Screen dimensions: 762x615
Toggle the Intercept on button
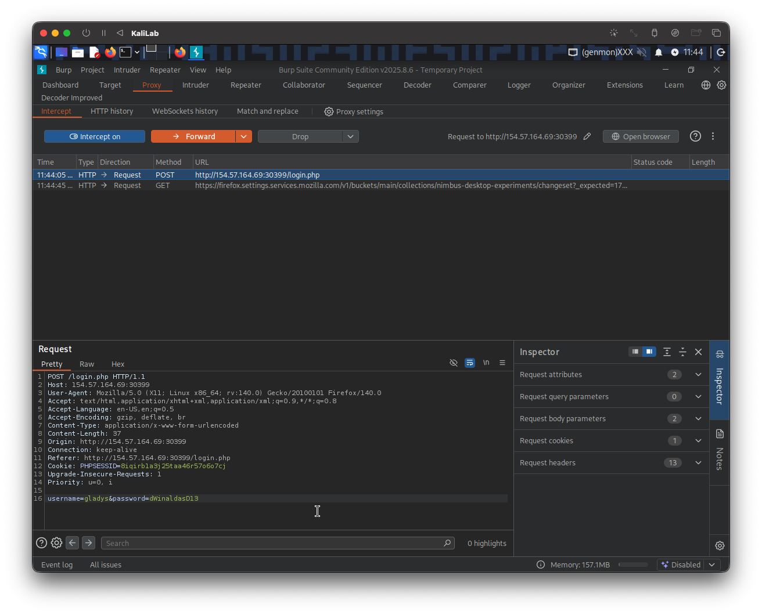pyautogui.click(x=95, y=136)
